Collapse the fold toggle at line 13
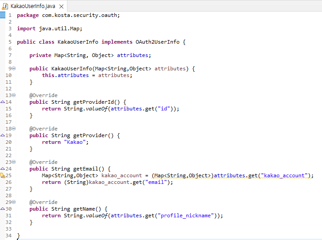The image size is (322, 240). pos(14,95)
